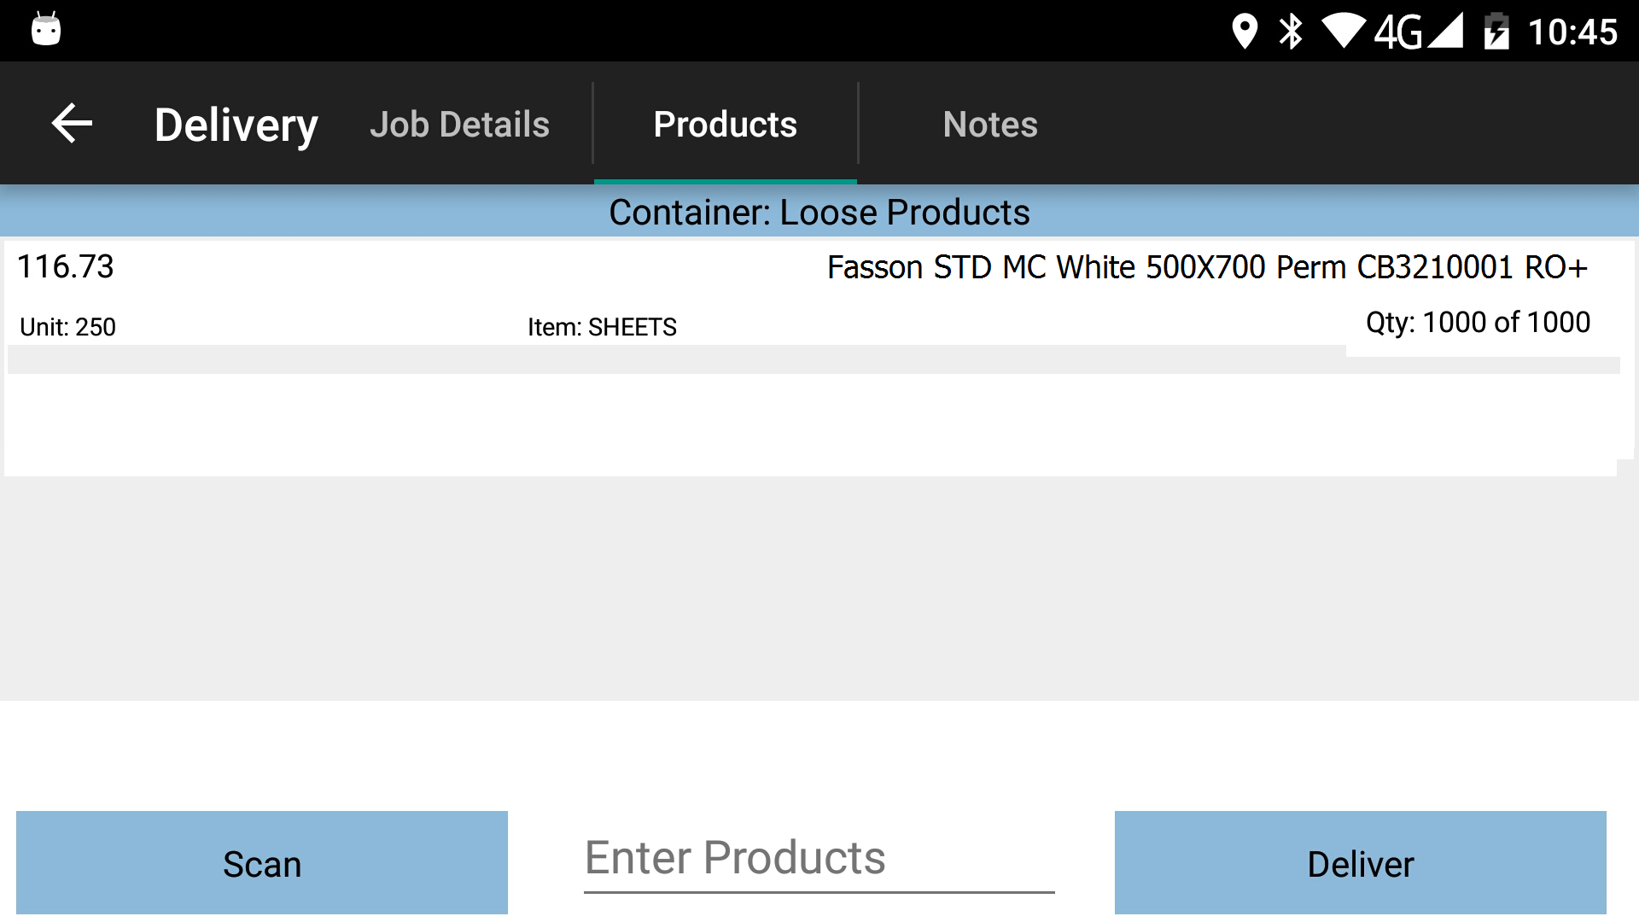Viewport: 1639px width, 922px height.
Task: Select the Products tab
Action: [x=725, y=124]
